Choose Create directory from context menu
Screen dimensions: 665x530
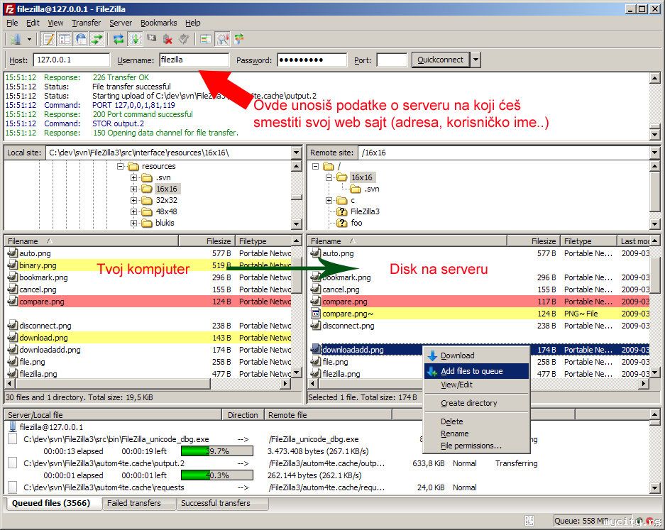pos(477,403)
